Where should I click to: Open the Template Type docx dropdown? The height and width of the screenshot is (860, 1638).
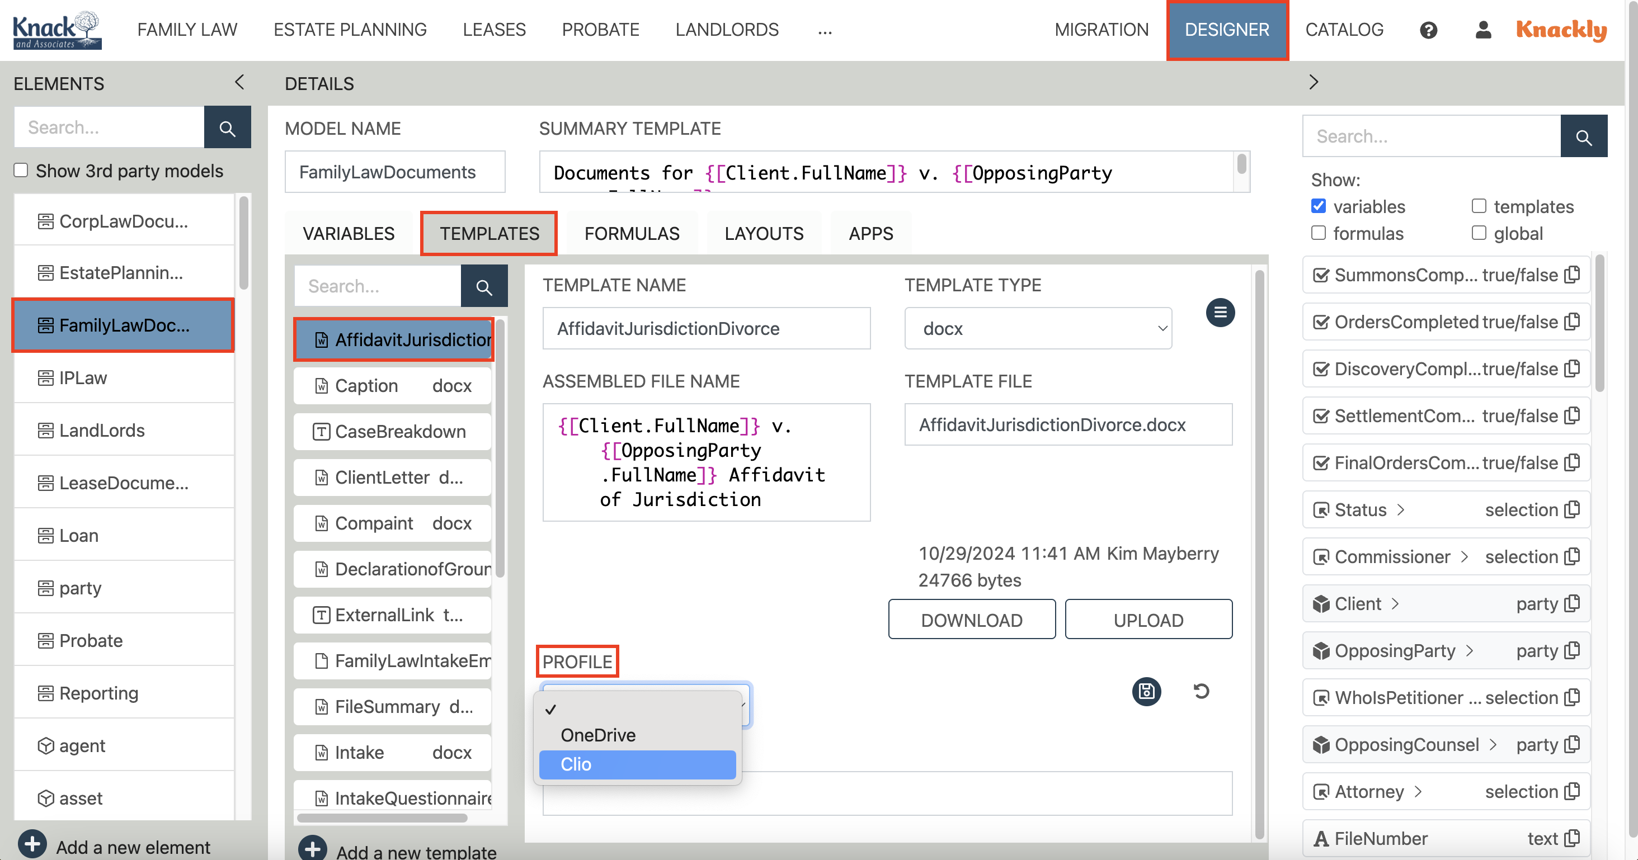pyautogui.click(x=1038, y=329)
